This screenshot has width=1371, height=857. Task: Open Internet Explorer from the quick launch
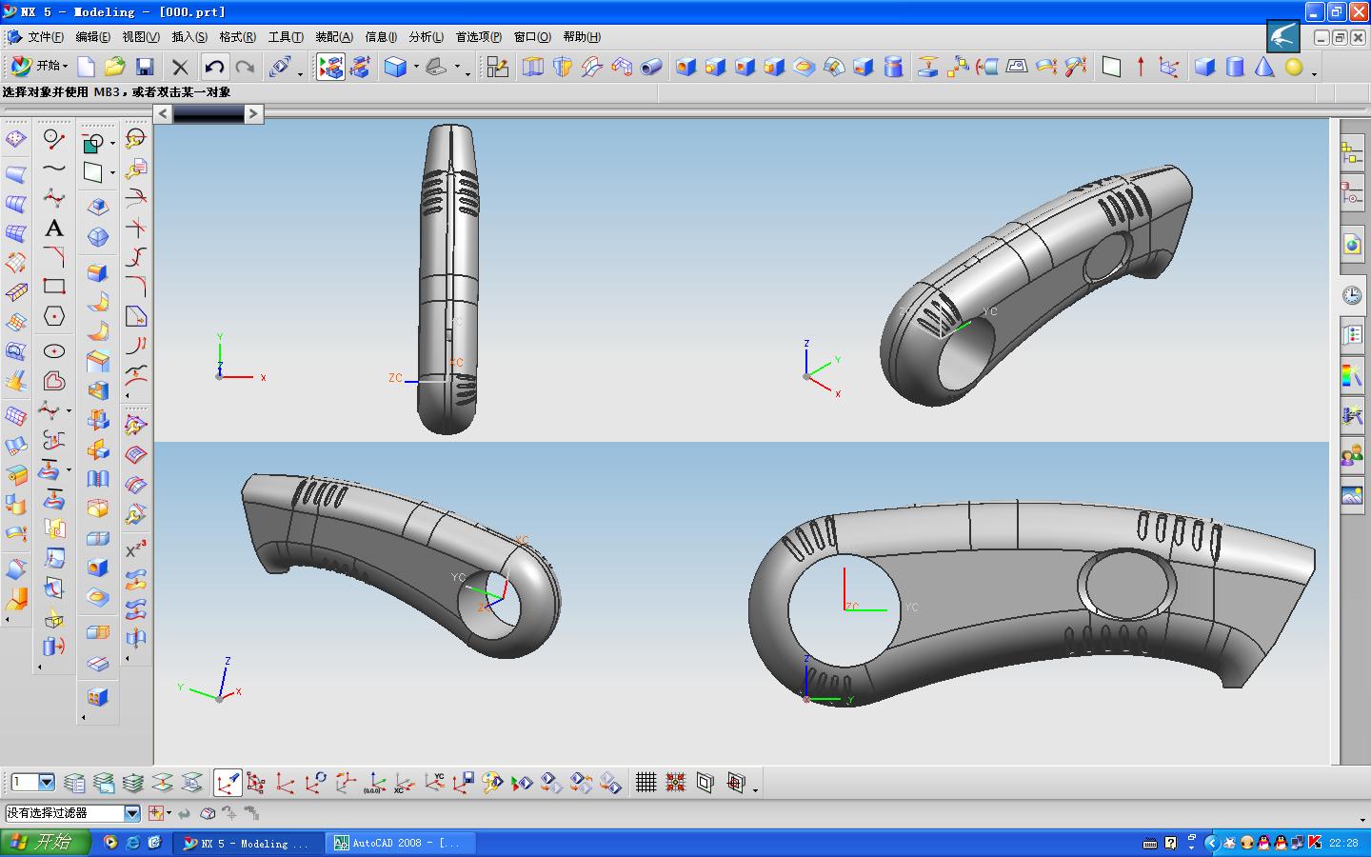132,843
